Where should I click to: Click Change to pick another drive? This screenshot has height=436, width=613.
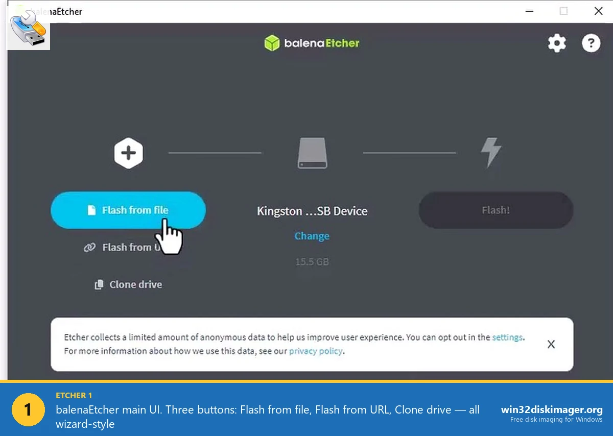(x=312, y=236)
